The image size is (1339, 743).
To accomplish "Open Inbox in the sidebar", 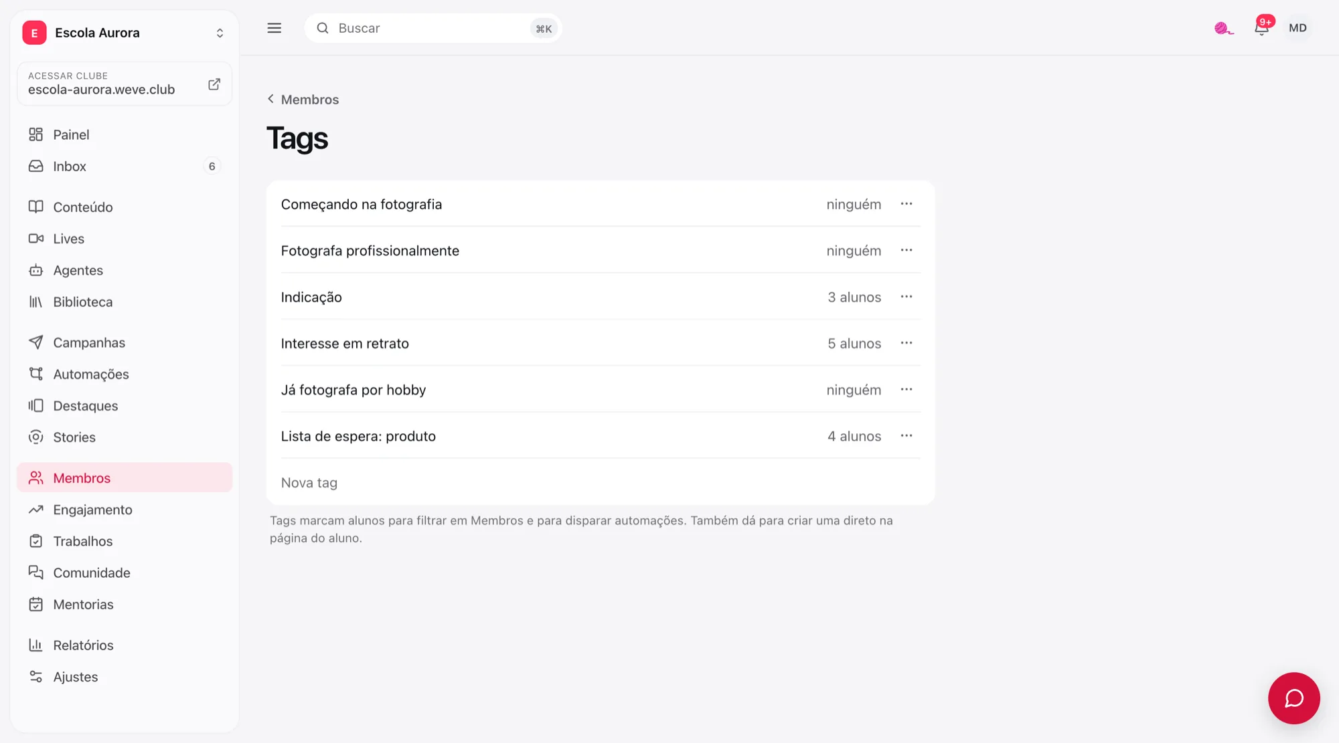I will click(x=125, y=166).
